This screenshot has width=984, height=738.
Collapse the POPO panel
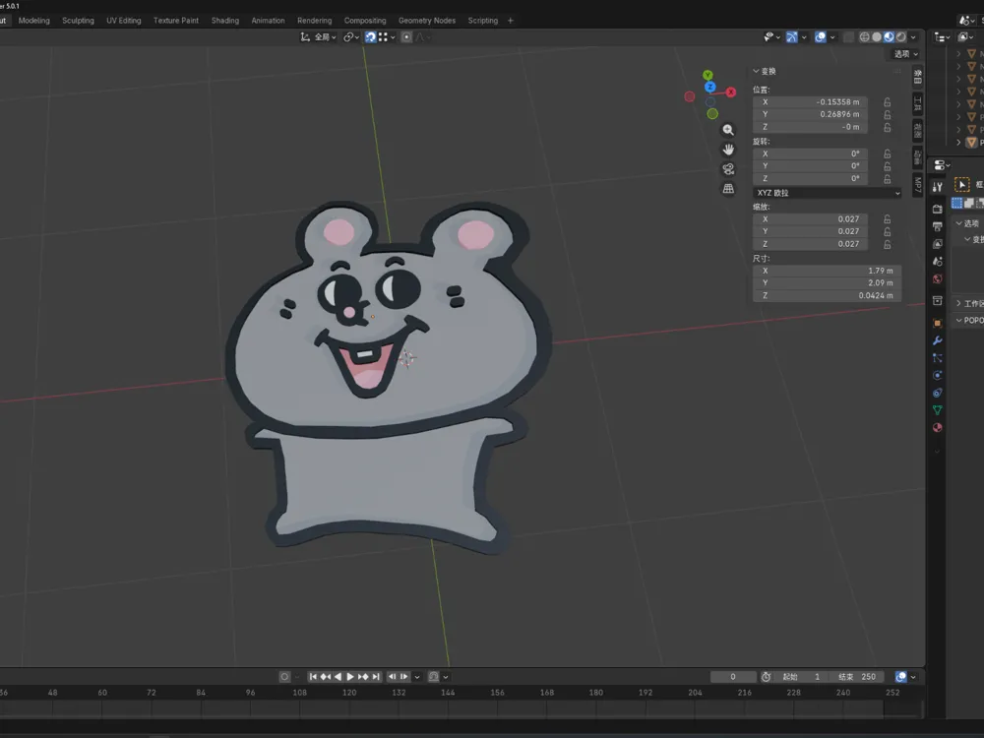click(969, 320)
